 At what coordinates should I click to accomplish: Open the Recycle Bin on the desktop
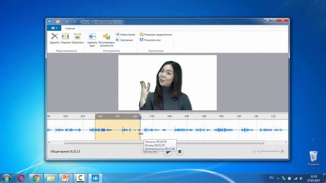(x=313, y=158)
